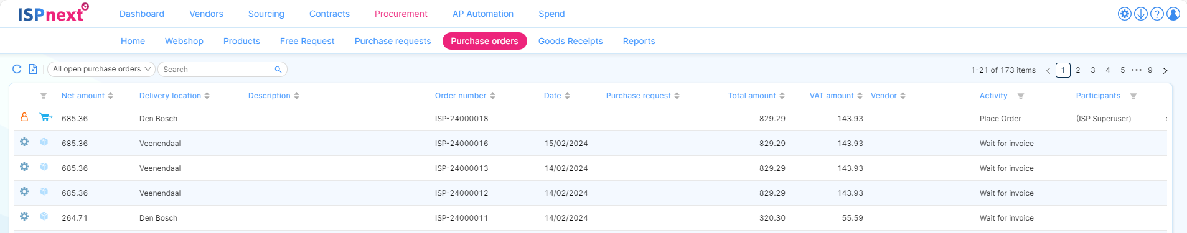This screenshot has height=233, width=1187.
Task: Expand the All open purchase orders dropdown
Action: 101,69
